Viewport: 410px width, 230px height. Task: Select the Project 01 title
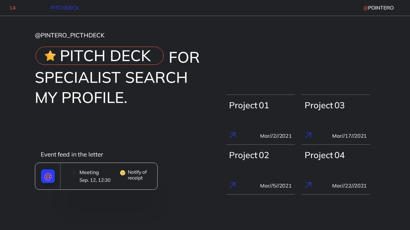click(249, 105)
